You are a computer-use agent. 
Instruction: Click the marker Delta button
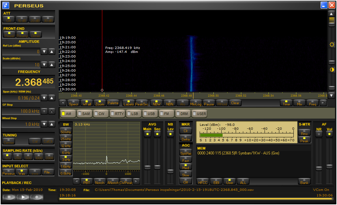(186, 138)
